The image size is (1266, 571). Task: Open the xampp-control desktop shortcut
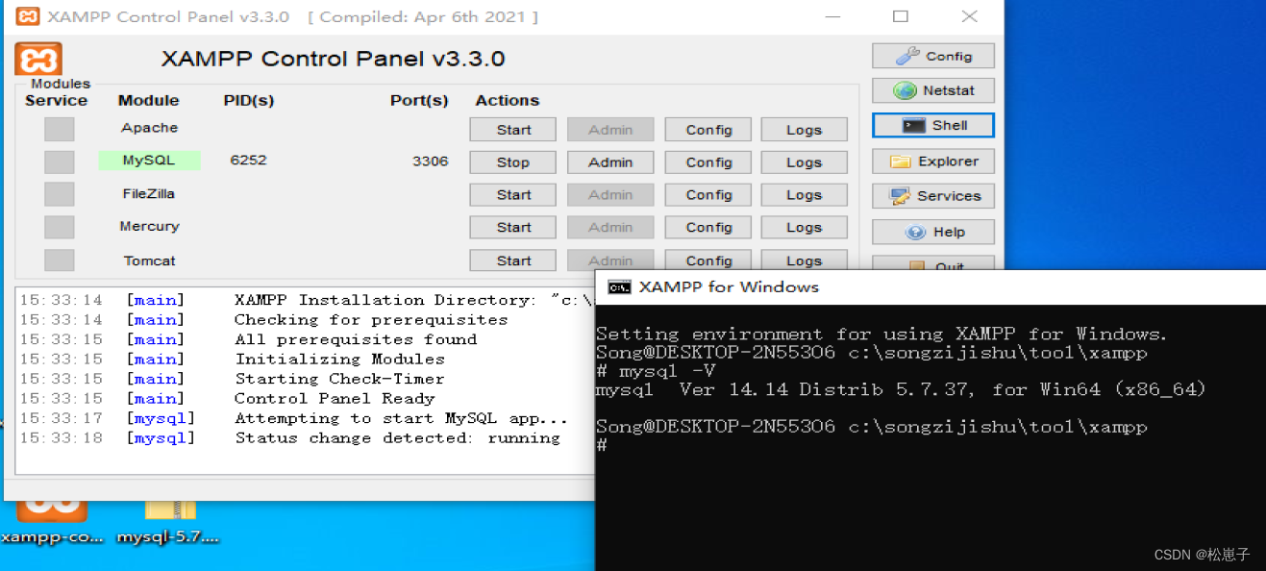pyautogui.click(x=52, y=519)
